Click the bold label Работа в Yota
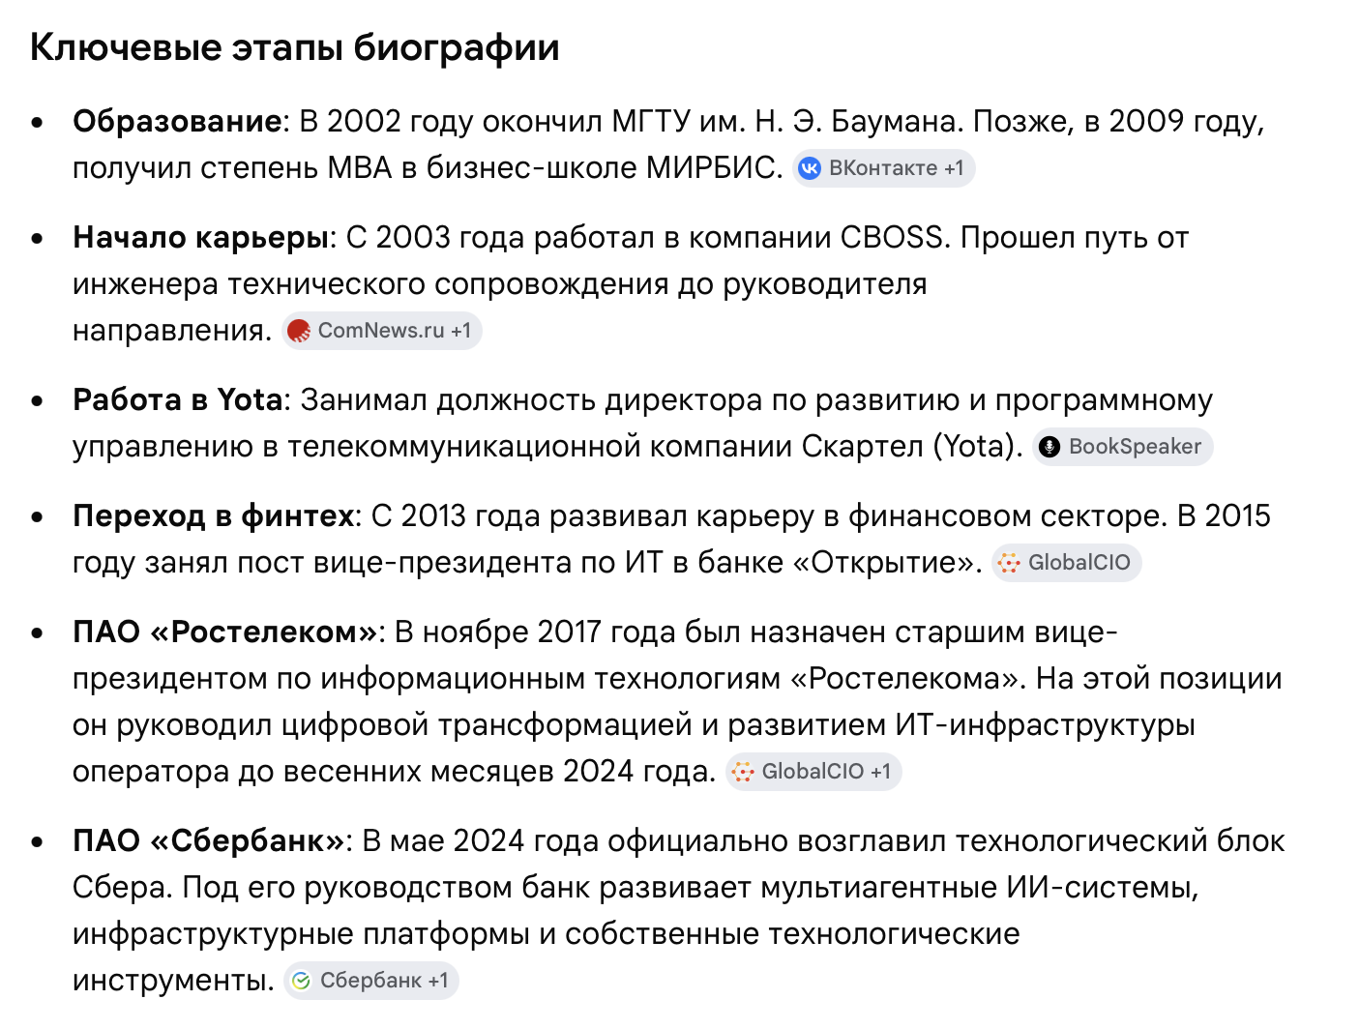 coord(178,399)
